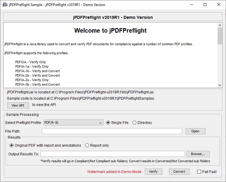The width and height of the screenshot is (226, 182).
Task: Click the 'PDF/A-2u - Verify Only' line
Action: tap(32, 80)
